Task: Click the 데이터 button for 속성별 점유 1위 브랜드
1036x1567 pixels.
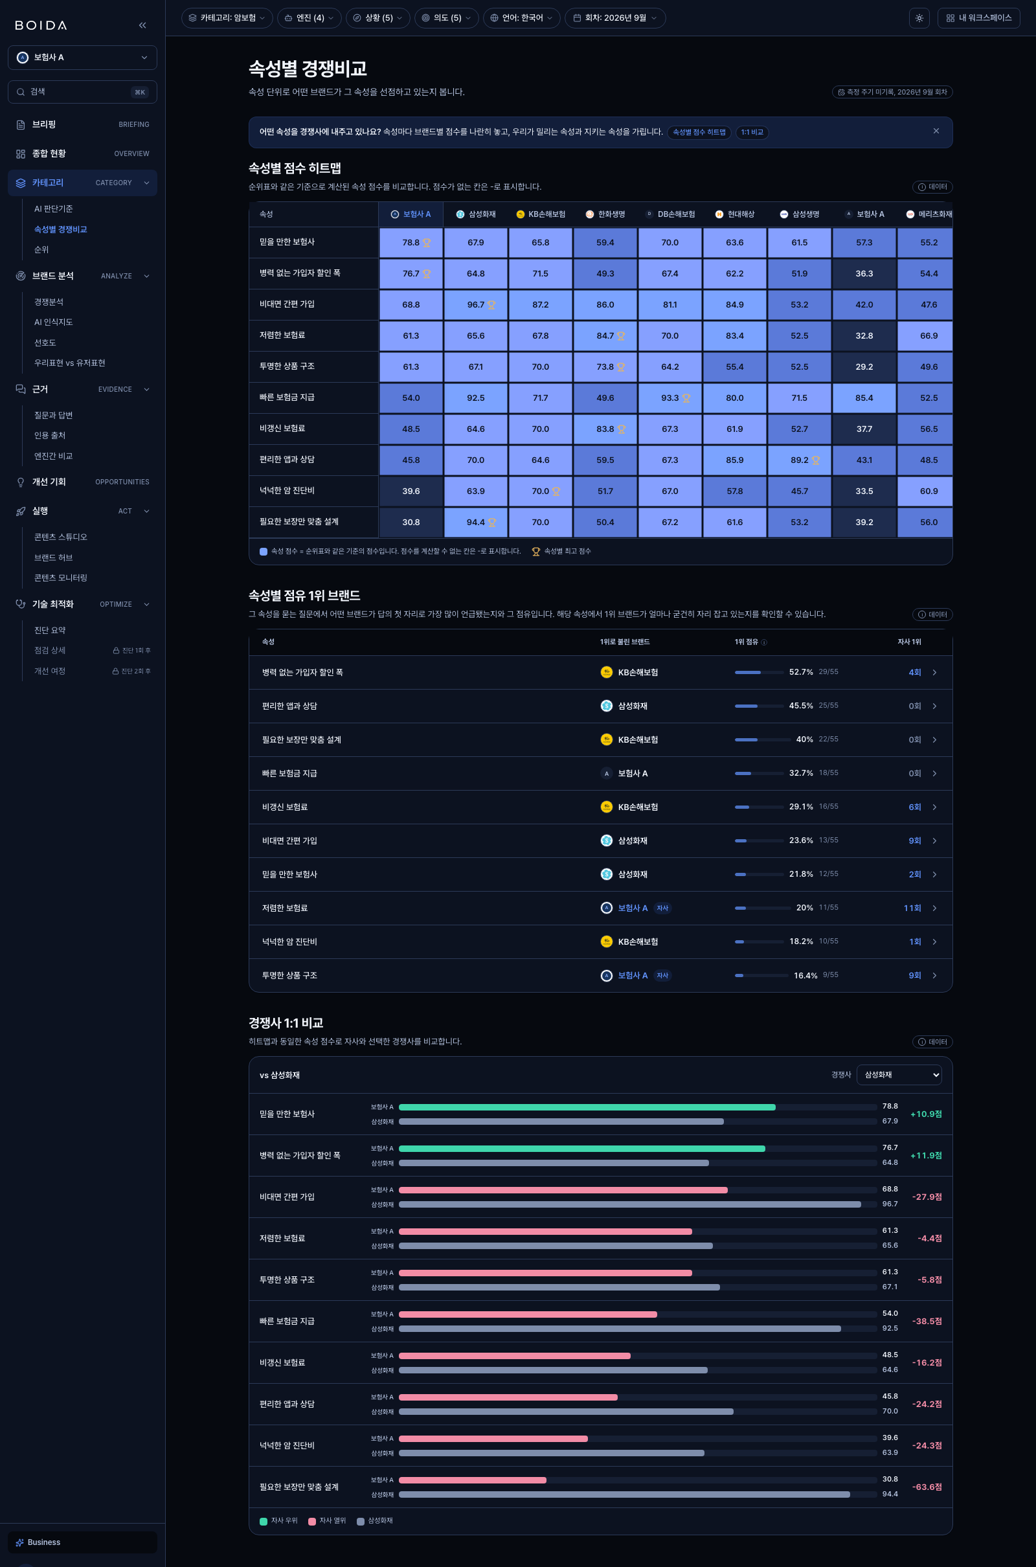Action: (932, 614)
